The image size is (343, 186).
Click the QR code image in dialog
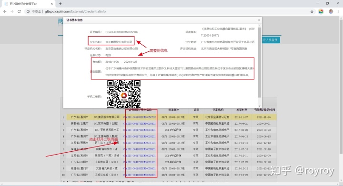pyautogui.click(x=124, y=94)
